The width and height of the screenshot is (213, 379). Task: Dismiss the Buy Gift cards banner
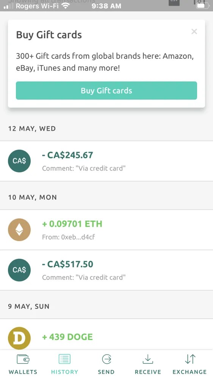point(194,31)
